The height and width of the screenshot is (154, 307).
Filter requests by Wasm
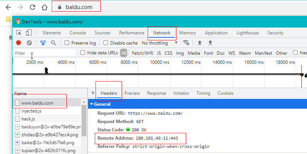[x=245, y=53]
